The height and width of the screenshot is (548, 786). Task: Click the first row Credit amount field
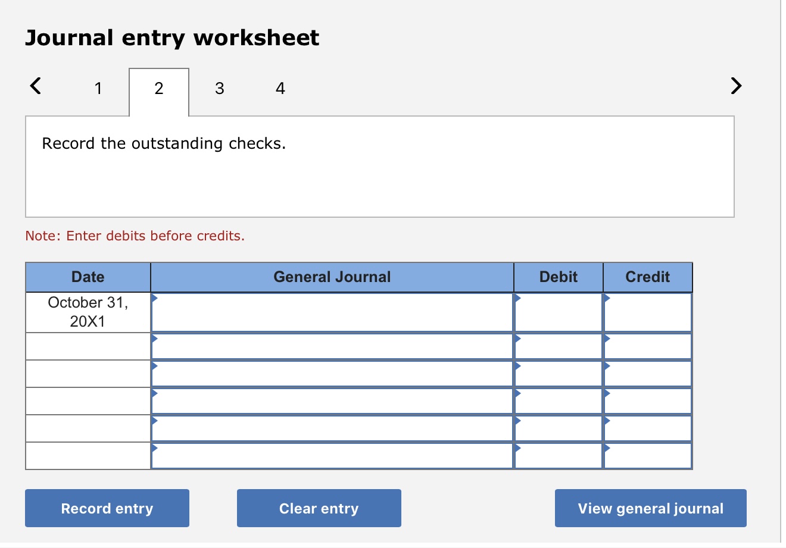[x=647, y=312]
